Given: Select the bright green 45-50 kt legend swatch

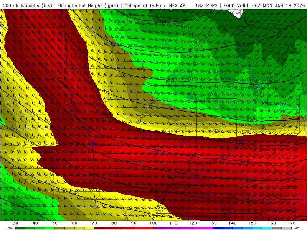Looking at the screenshot, I should pos(50,228).
